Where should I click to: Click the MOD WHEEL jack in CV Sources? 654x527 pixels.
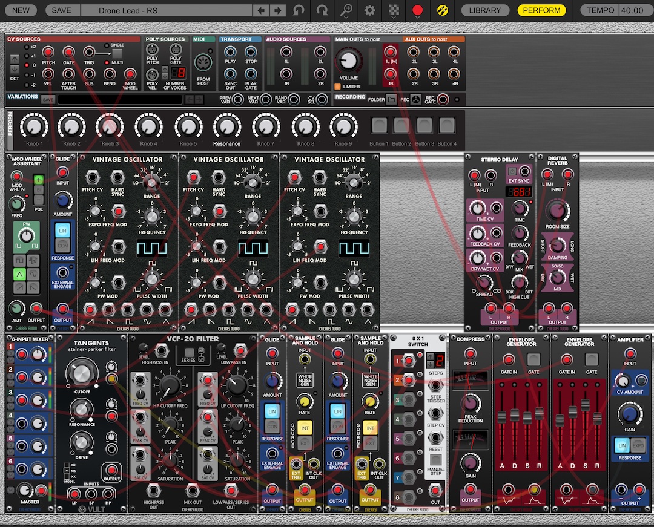click(130, 74)
